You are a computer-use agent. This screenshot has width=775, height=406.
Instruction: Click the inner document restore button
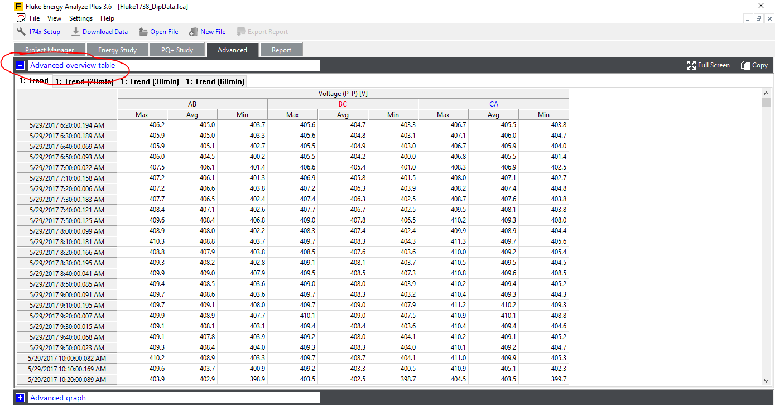pyautogui.click(x=758, y=18)
